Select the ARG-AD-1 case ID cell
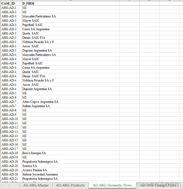 point(11,8)
